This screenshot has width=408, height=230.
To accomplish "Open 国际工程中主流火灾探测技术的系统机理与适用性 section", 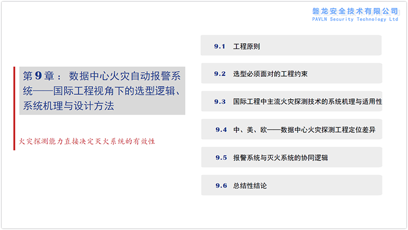I will tap(307, 102).
